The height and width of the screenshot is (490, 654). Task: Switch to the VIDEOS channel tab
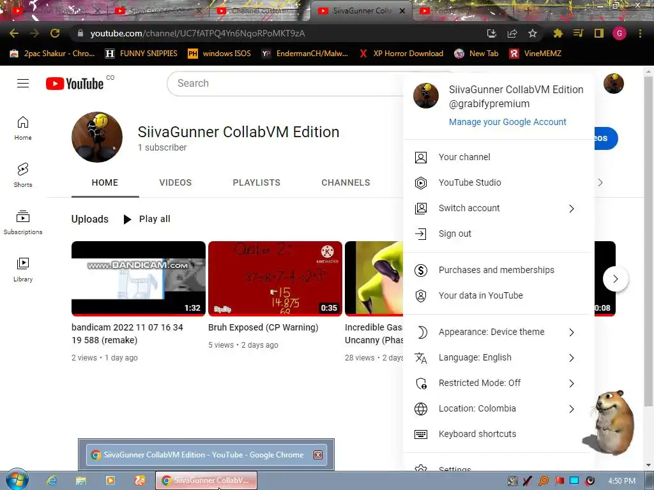pyautogui.click(x=175, y=182)
